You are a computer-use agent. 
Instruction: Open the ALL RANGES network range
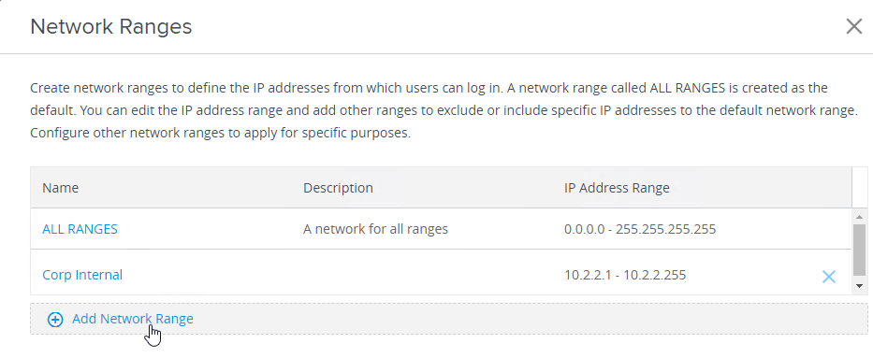point(80,229)
